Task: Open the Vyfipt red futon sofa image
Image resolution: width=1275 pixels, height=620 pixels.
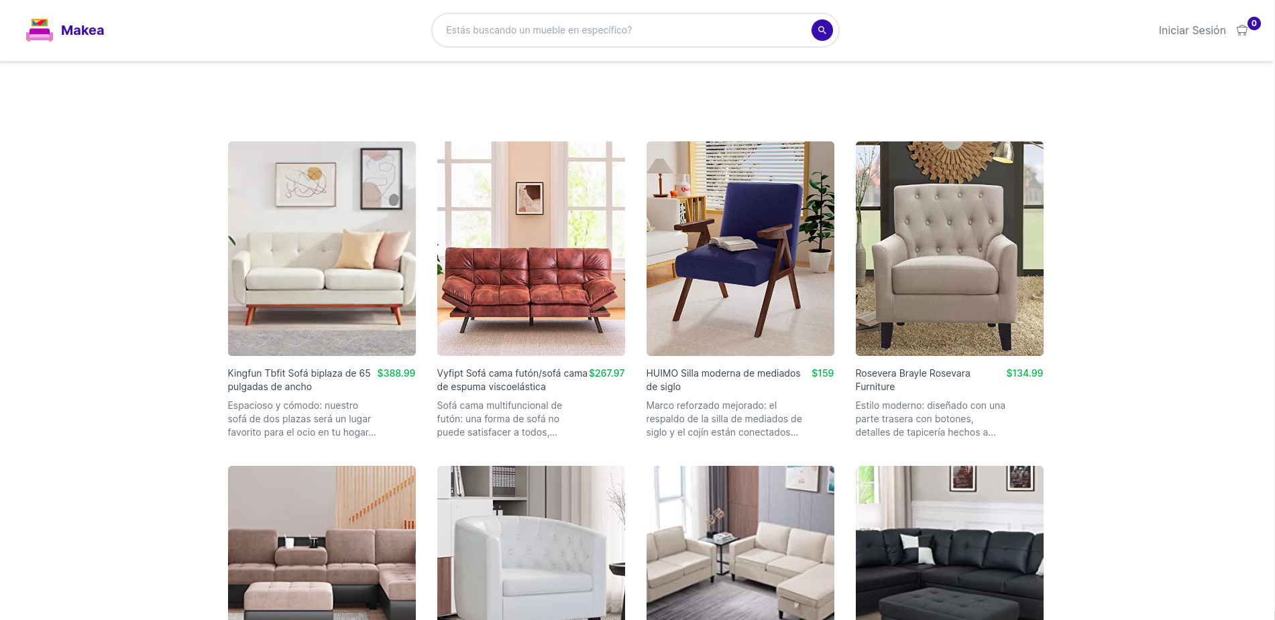Action: [x=531, y=249]
